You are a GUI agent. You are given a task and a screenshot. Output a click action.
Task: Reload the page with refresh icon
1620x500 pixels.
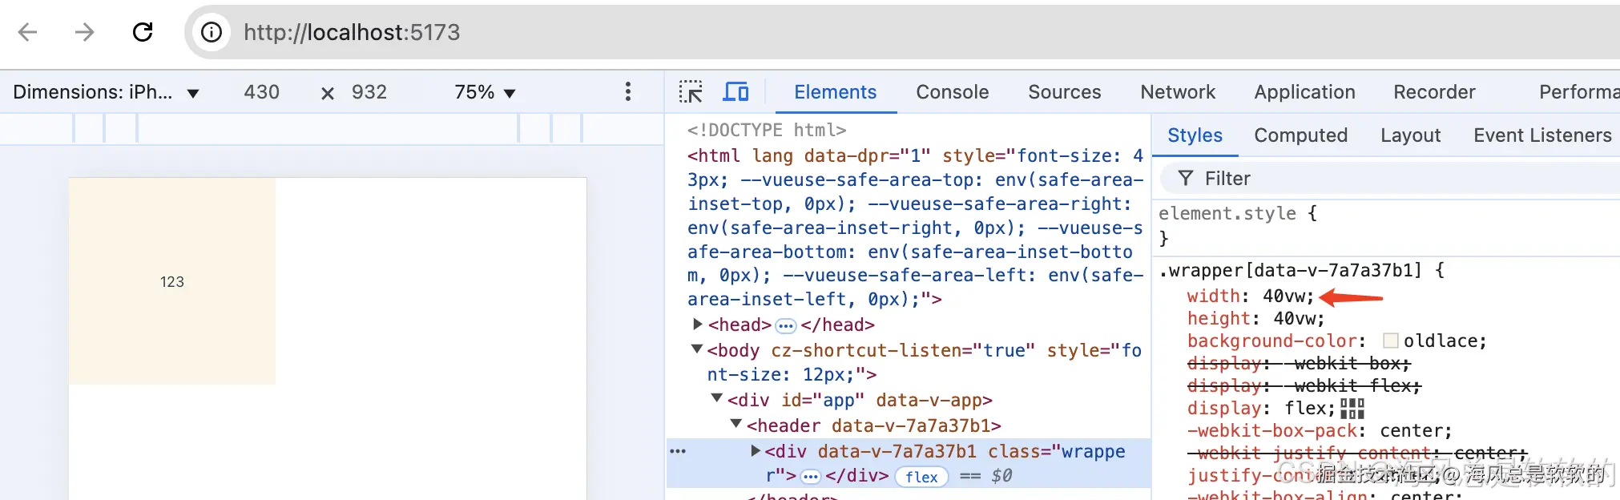pos(143,32)
